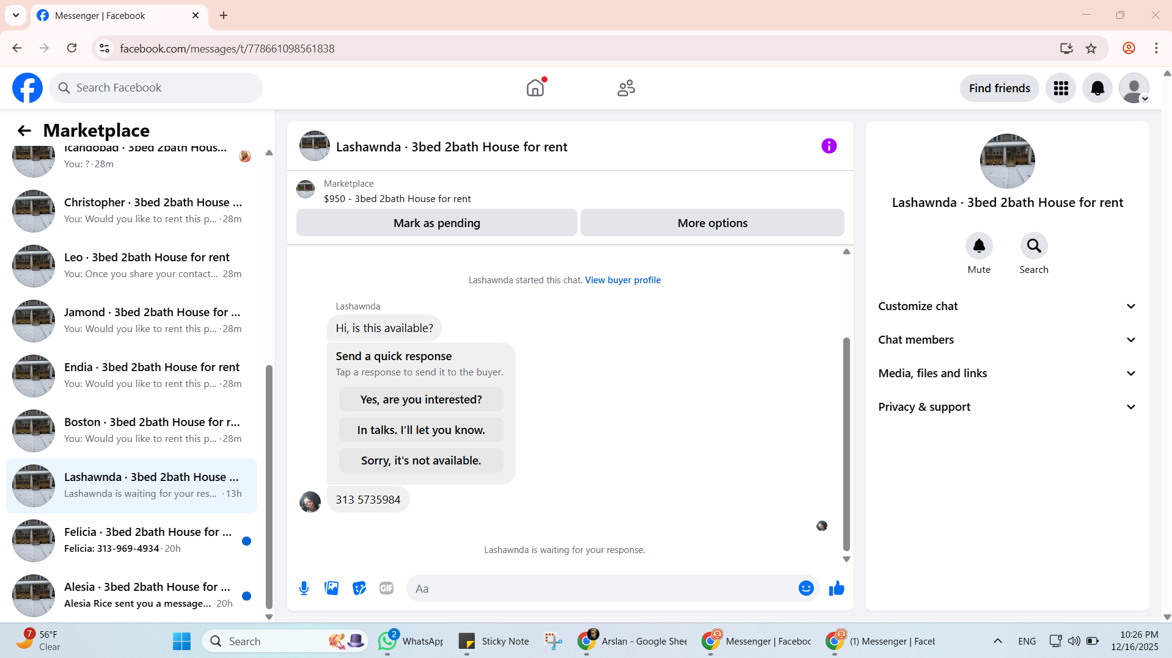Click Mark as pending button
This screenshot has height=658, width=1172.
pos(437,223)
